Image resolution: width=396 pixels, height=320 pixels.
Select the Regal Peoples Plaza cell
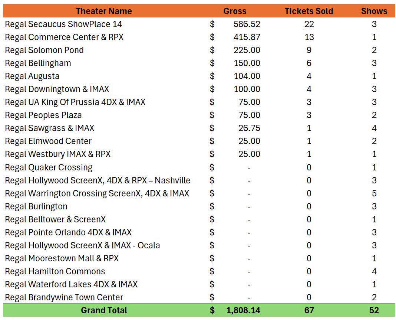[x=43, y=115]
